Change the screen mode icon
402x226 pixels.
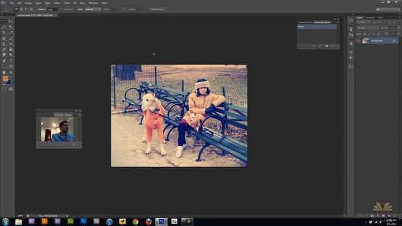pyautogui.click(x=11, y=89)
